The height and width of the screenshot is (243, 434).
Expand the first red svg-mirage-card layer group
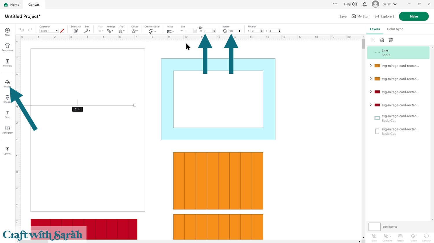371,92
